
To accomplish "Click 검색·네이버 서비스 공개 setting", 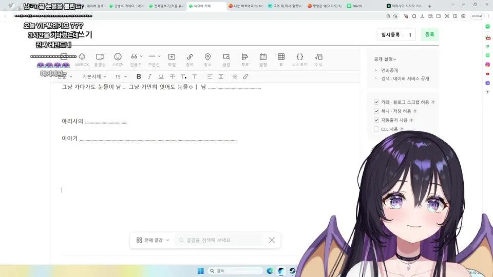I will (405, 78).
